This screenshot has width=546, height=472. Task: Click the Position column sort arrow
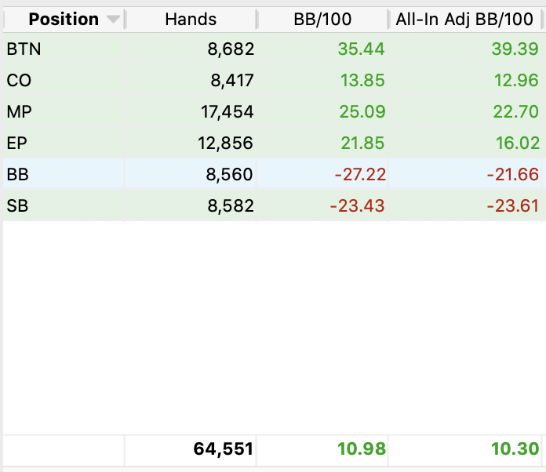(114, 20)
